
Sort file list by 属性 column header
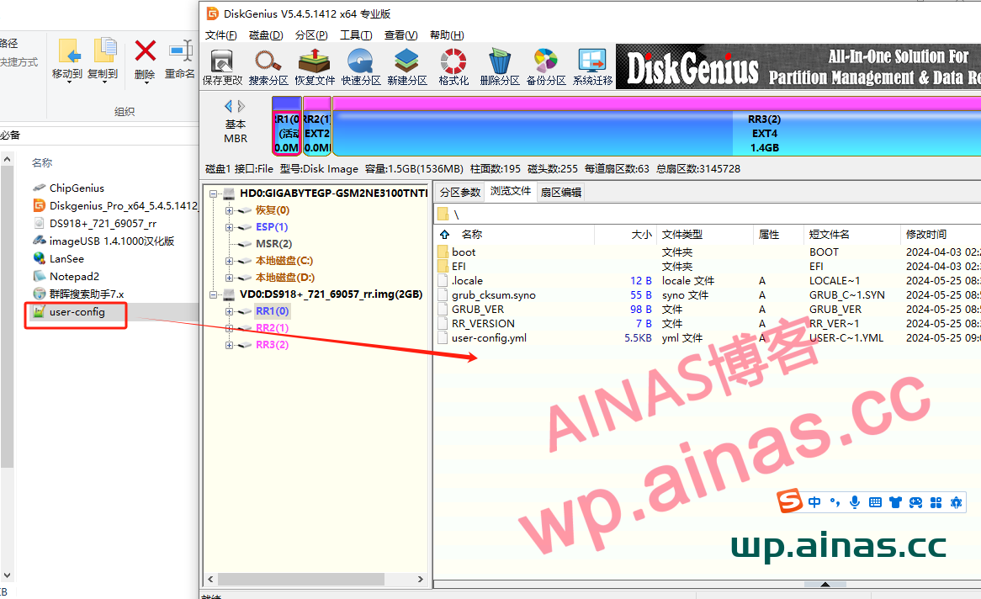(x=769, y=234)
